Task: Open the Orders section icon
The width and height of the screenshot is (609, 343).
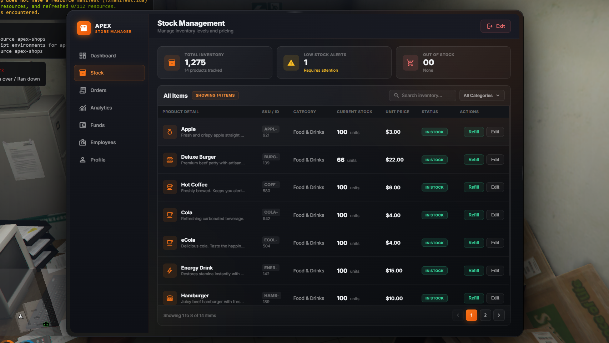Action: pos(82,90)
